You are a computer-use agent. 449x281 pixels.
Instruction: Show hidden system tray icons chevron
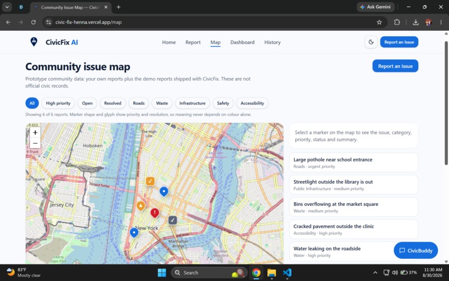click(375, 273)
